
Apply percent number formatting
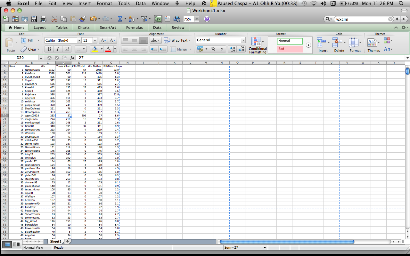[213, 49]
